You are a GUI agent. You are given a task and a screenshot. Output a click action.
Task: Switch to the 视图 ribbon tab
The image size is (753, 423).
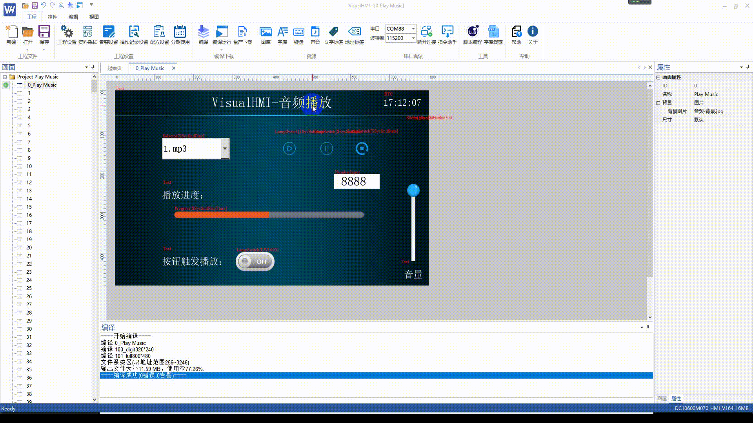(94, 17)
